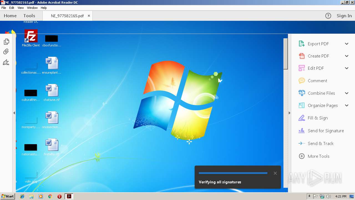The width and height of the screenshot is (355, 200).
Task: Close the NE_977582165.pdf tab
Action: [x=89, y=16]
